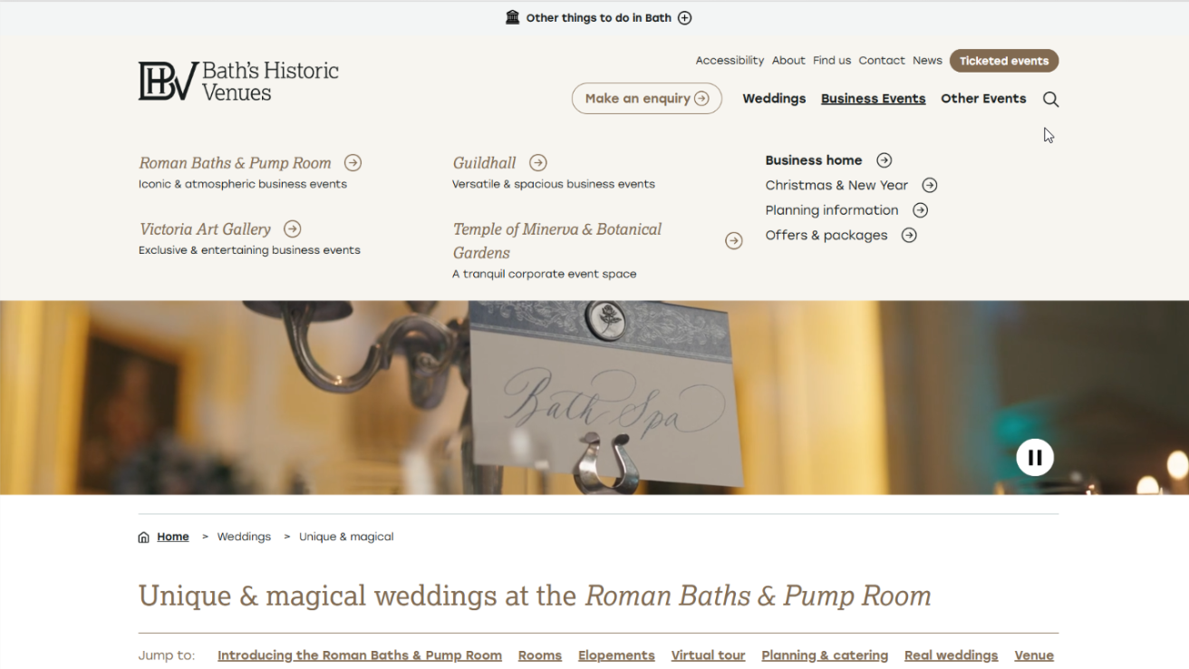Open the Other Events menu
Image resolution: width=1189 pixels, height=669 pixels.
[983, 98]
